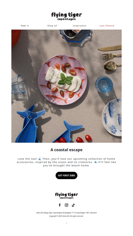Click the blue drinking glass in the photo
Viewport: 133px width, 236px height.
pyautogui.click(x=104, y=84)
